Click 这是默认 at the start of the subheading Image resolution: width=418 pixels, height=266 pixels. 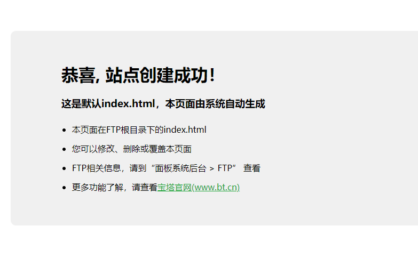click(81, 104)
